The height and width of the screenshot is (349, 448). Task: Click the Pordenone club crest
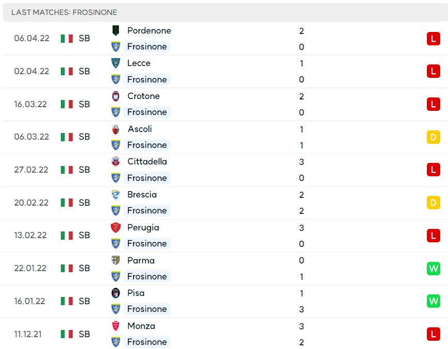click(x=115, y=30)
